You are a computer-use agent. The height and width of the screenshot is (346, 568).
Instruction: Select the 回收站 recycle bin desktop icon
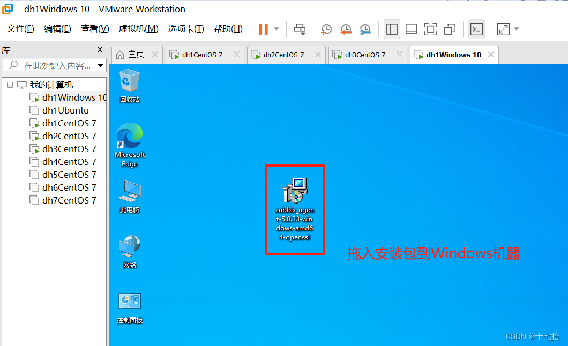coord(130,86)
